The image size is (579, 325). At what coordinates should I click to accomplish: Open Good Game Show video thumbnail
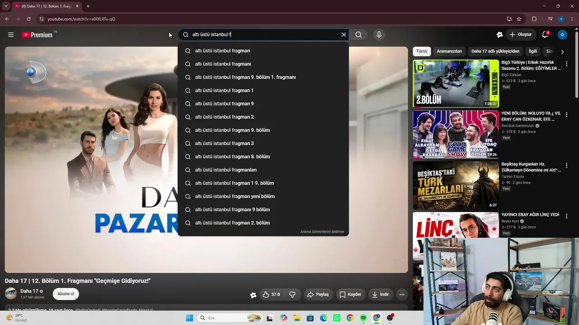[x=456, y=135]
